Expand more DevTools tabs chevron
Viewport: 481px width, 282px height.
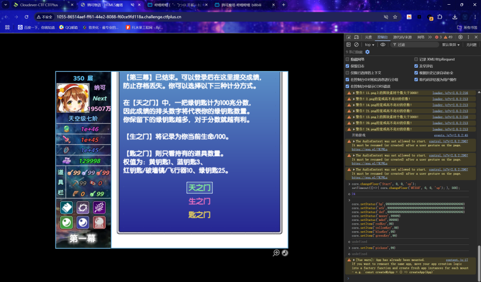pyautogui.click(x=430, y=37)
